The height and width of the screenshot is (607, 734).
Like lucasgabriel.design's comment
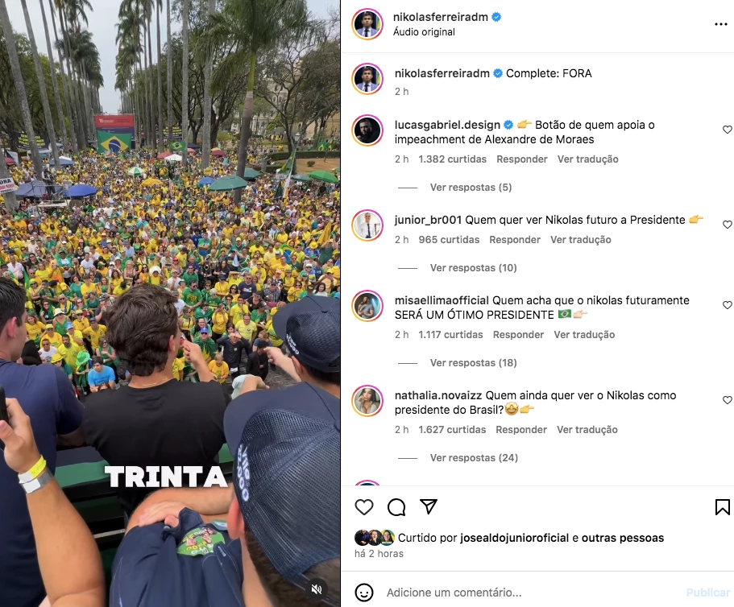(x=727, y=130)
